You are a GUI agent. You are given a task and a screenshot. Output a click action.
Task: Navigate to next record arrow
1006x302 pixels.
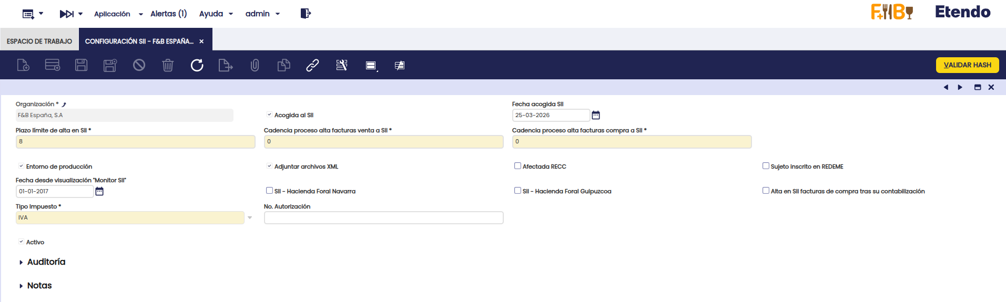click(x=960, y=87)
